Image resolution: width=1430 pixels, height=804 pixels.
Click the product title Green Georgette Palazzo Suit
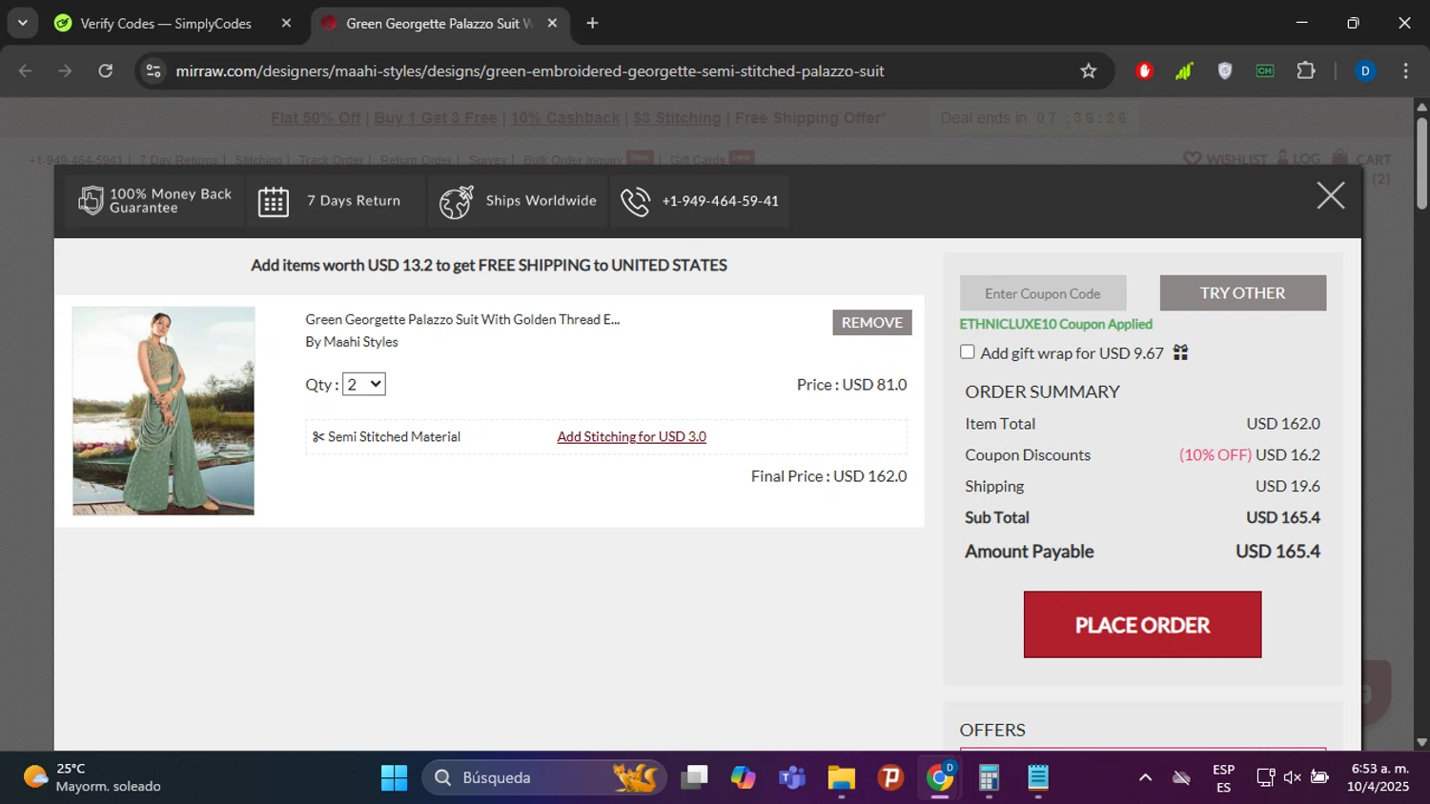pos(462,319)
